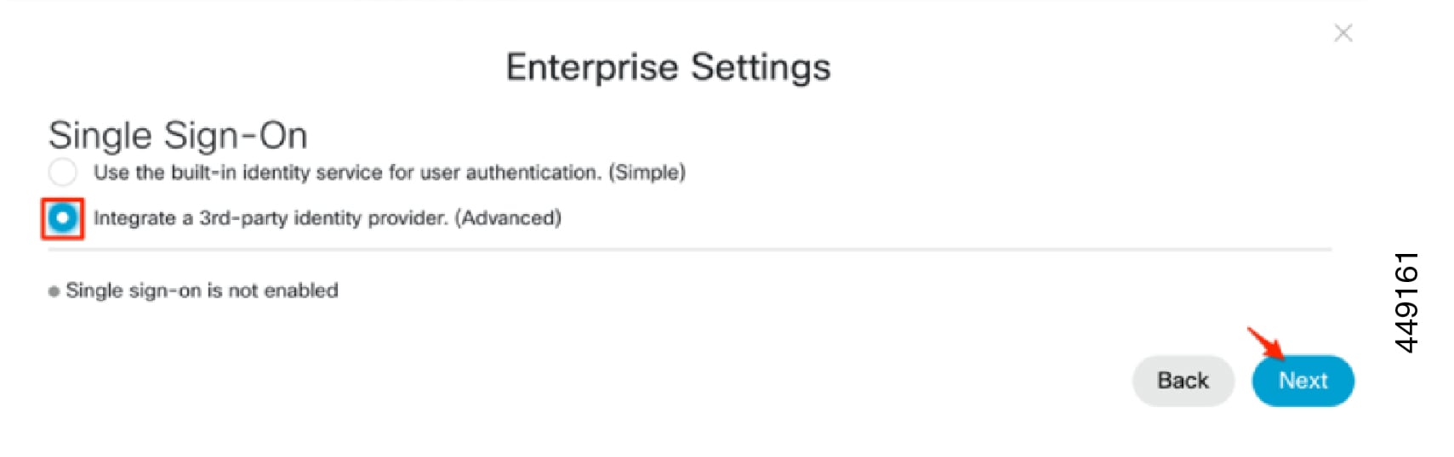Click "Single sign-on is not enabled" status text
This screenshot has height=457, width=1454.
202,291
